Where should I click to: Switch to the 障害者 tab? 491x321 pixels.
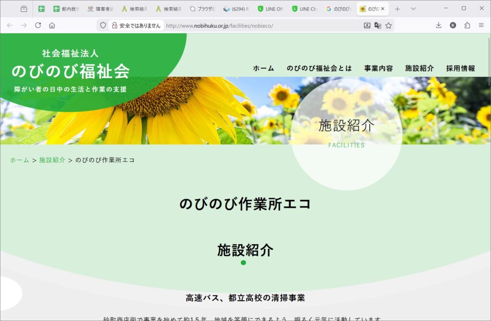(x=100, y=9)
